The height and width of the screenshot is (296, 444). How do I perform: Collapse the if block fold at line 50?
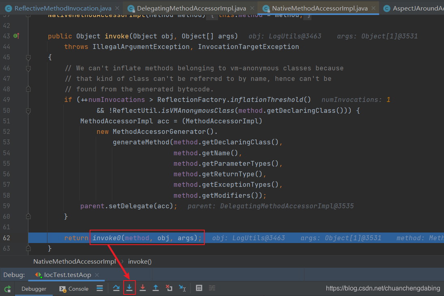point(28,111)
